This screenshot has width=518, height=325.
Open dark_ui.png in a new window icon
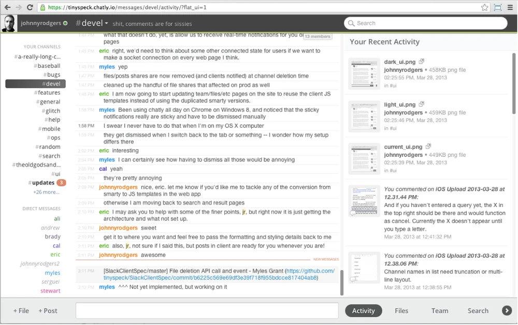coord(422,62)
